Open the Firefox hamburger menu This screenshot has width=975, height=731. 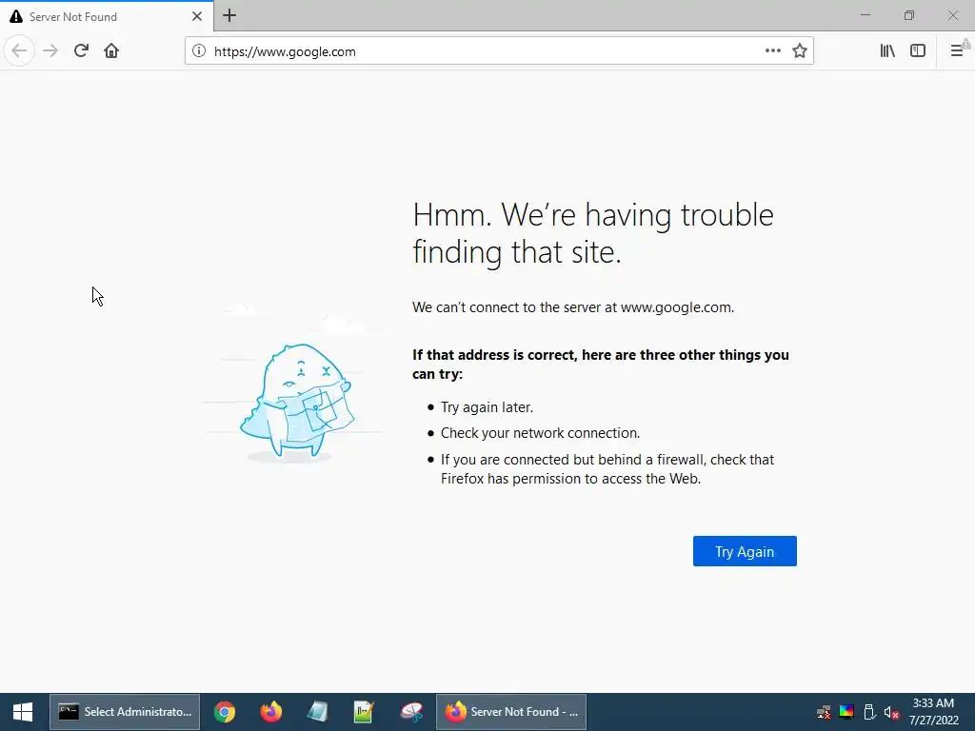(x=958, y=51)
